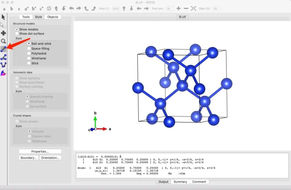Enable Show dot surface checkbox
This screenshot has width=291, height=190.
coord(17,34)
